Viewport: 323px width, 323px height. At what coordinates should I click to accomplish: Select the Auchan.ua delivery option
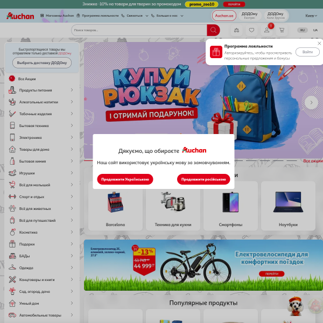[x=224, y=16]
